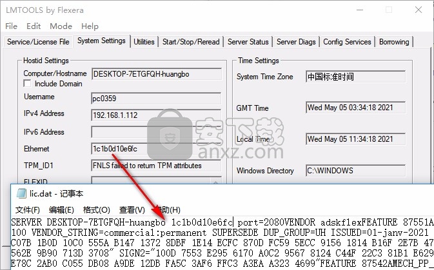The image size is (434, 270).
Task: Switch to Service/License File tab
Action: (x=38, y=42)
